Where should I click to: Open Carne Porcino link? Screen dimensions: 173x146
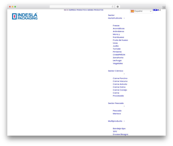[x=120, y=78]
